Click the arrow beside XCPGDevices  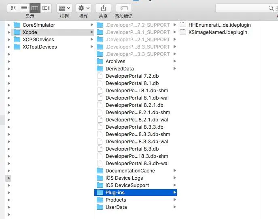pos(92,39)
